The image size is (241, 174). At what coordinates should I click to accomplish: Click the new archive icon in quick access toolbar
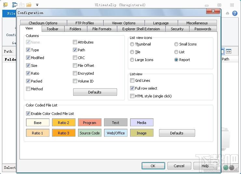click(15, 5)
